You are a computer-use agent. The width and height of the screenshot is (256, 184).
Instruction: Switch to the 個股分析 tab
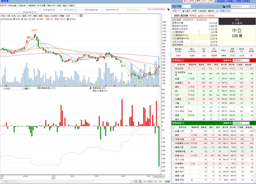point(51,6)
